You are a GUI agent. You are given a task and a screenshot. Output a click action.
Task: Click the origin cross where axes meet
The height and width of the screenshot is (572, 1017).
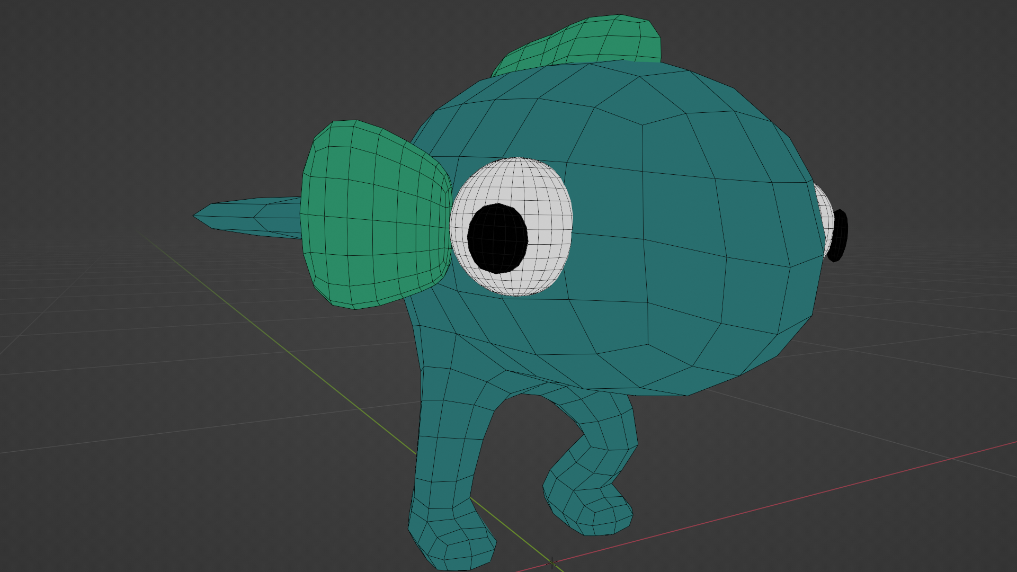click(x=551, y=562)
